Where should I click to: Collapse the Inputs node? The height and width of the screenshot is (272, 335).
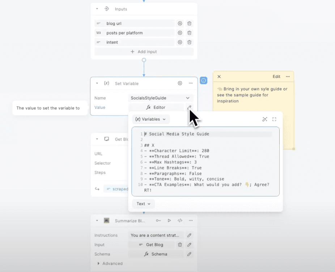97,9
